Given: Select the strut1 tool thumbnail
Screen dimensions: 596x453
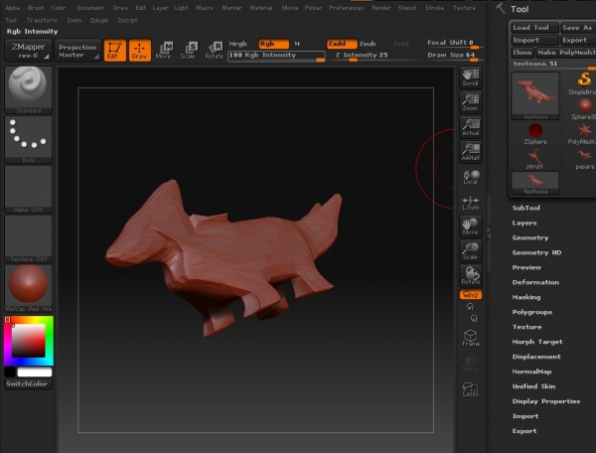Looking at the screenshot, I should tap(534, 158).
